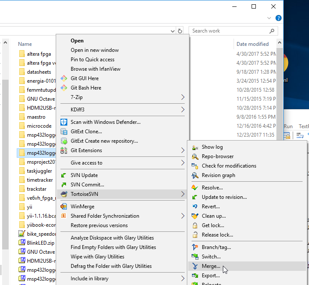
Task: Click the refresh button beside address bar
Action: pos(180,31)
